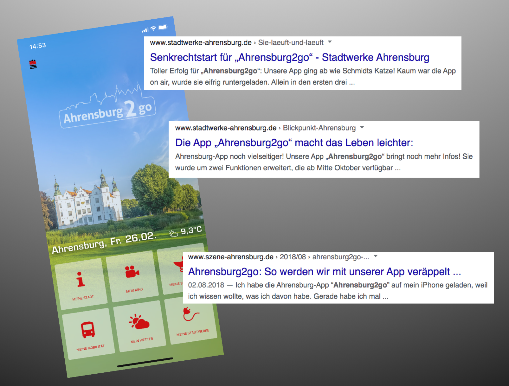This screenshot has height=386, width=509.
Task: Click the www.szene-ahrensburg.de URL breadcrumb
Action: pos(279,257)
